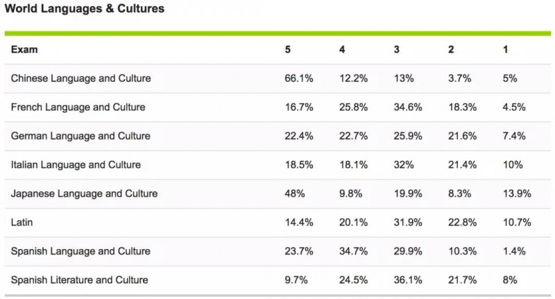Select the Exam column header
The image size is (555, 299).
(24, 49)
